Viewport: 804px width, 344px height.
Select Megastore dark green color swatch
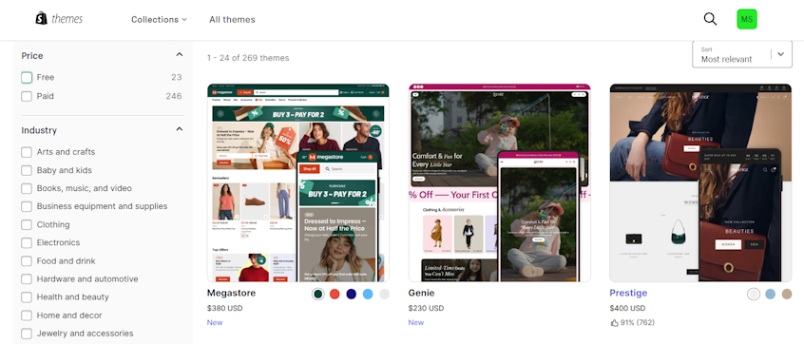click(x=318, y=295)
